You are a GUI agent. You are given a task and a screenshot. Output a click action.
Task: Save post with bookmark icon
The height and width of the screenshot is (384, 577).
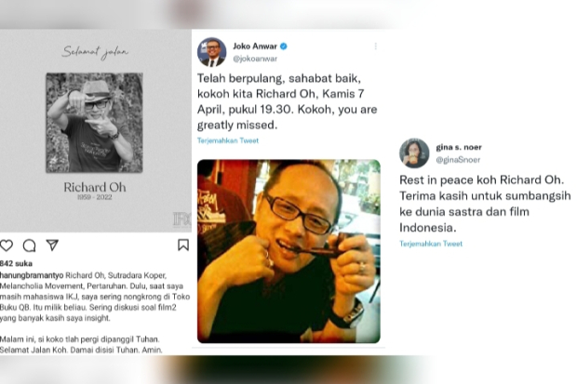click(183, 245)
